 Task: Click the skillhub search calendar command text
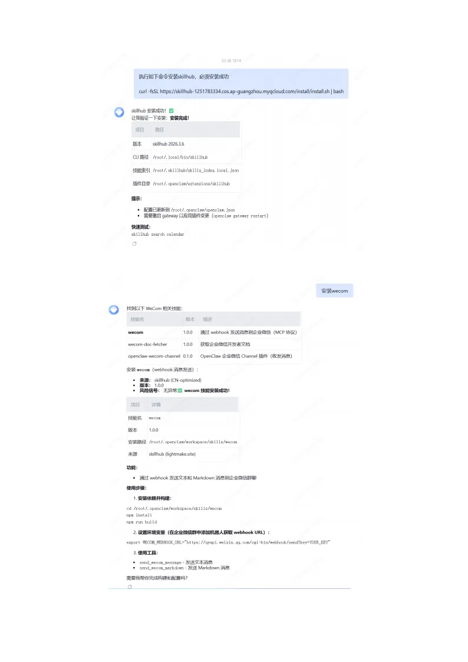pos(157,234)
